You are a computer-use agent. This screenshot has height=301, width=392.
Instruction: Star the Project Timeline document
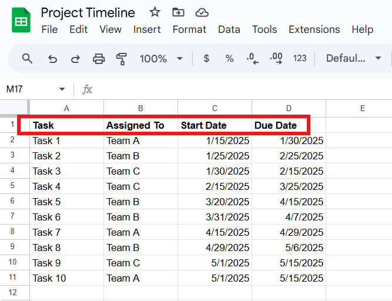(x=155, y=12)
